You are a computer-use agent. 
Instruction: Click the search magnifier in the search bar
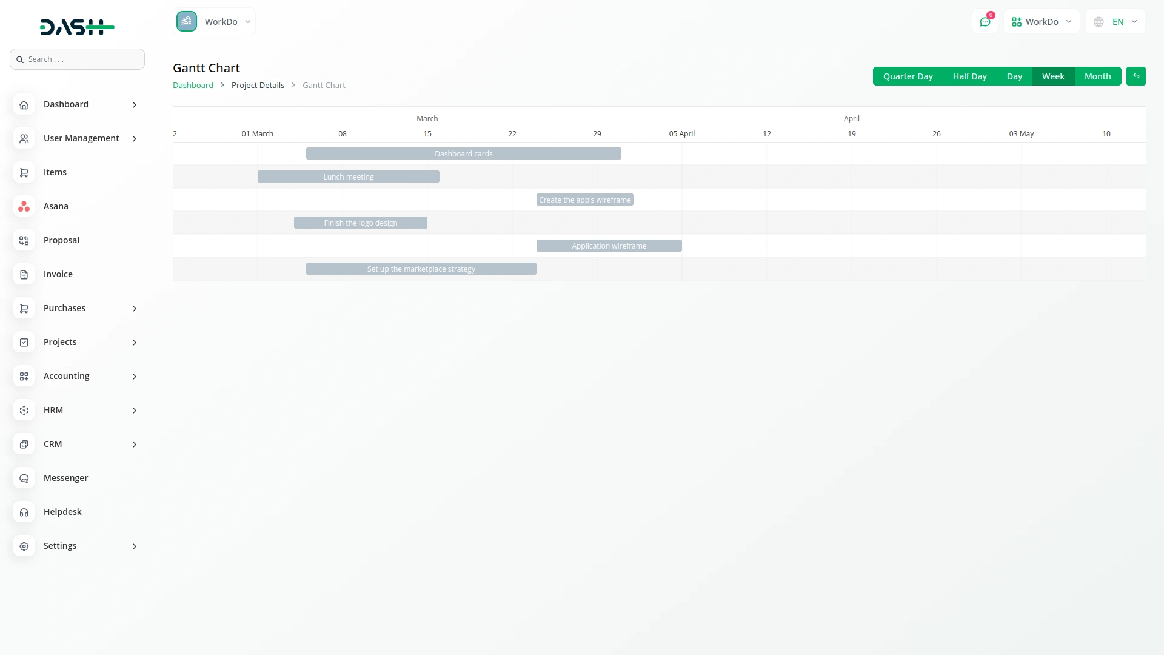20,59
